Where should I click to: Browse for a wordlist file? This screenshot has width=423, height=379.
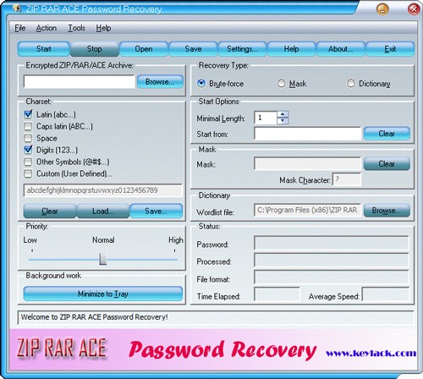[x=387, y=211]
